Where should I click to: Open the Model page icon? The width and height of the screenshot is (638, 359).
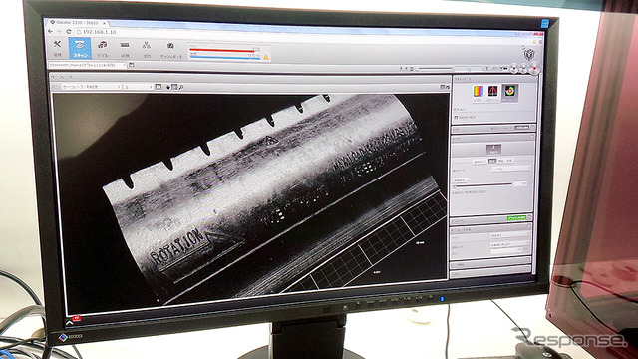coord(103,49)
